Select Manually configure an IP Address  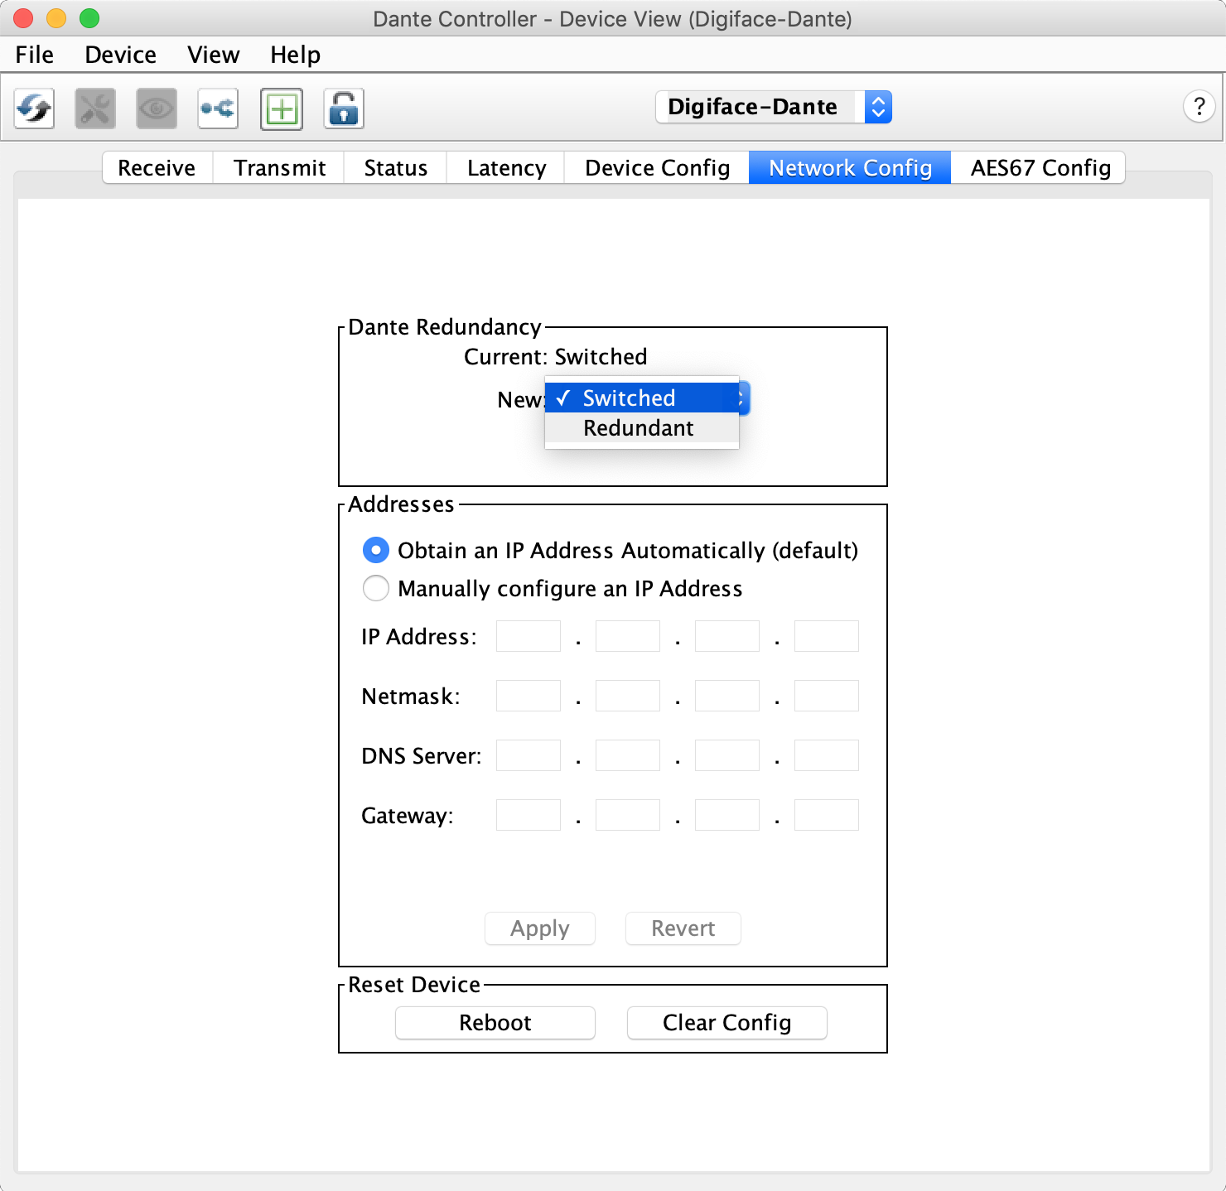tap(376, 588)
